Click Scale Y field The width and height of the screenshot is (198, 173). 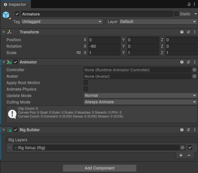143,53
